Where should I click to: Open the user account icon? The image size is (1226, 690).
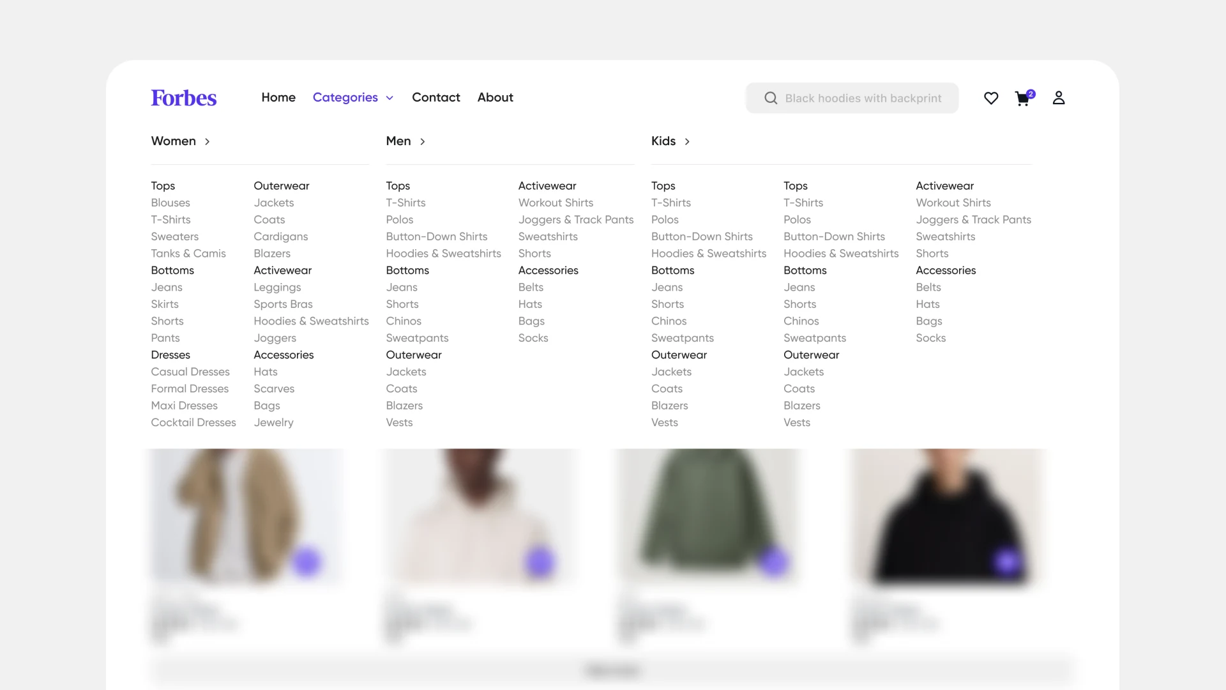pos(1059,98)
